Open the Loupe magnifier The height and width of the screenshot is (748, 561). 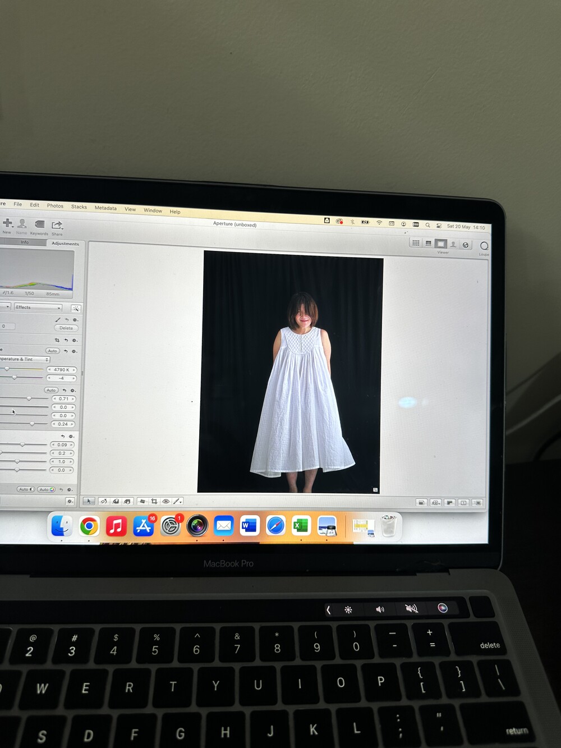[484, 246]
